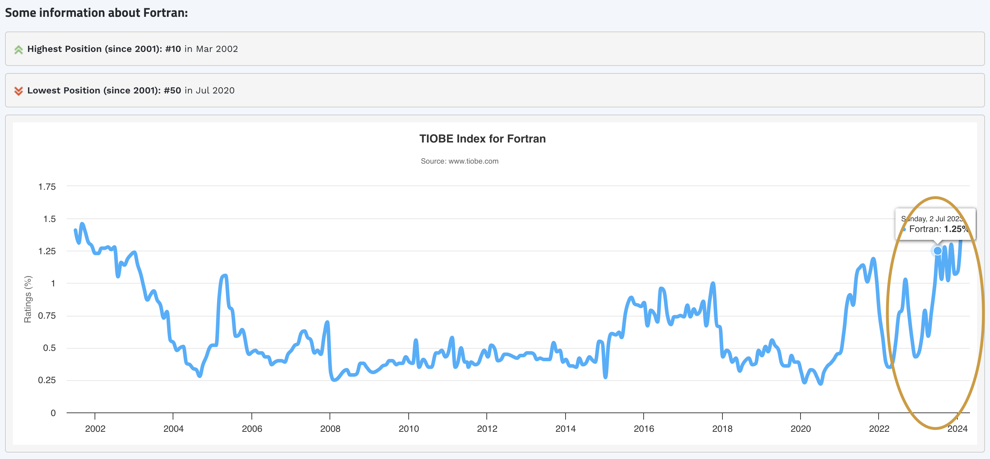Click the Jul 2020 date text
This screenshot has width=990, height=459.
click(x=215, y=90)
